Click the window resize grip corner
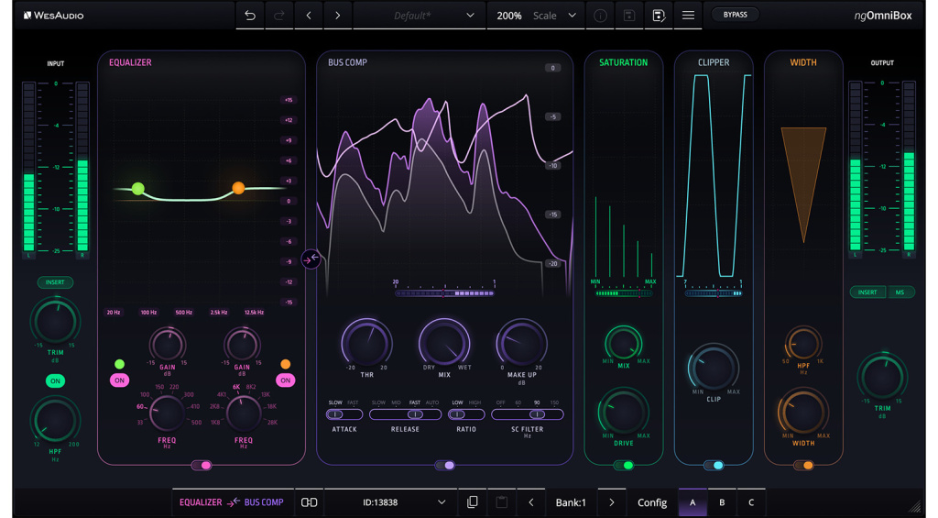This screenshot has width=938, height=518. point(915,506)
